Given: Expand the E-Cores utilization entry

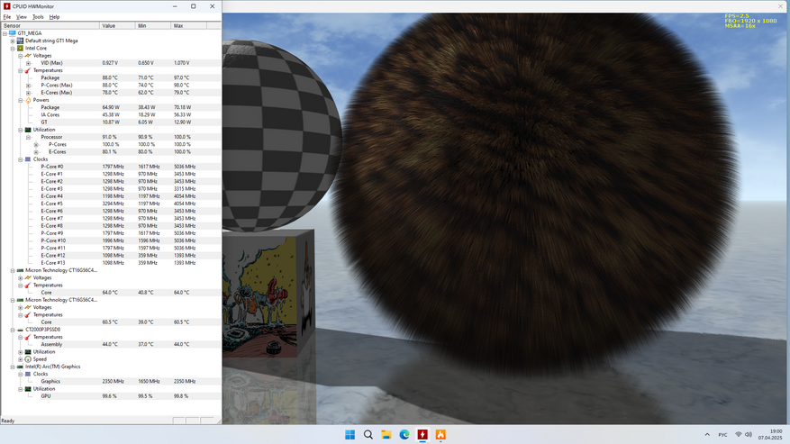Looking at the screenshot, I should tap(36, 151).
